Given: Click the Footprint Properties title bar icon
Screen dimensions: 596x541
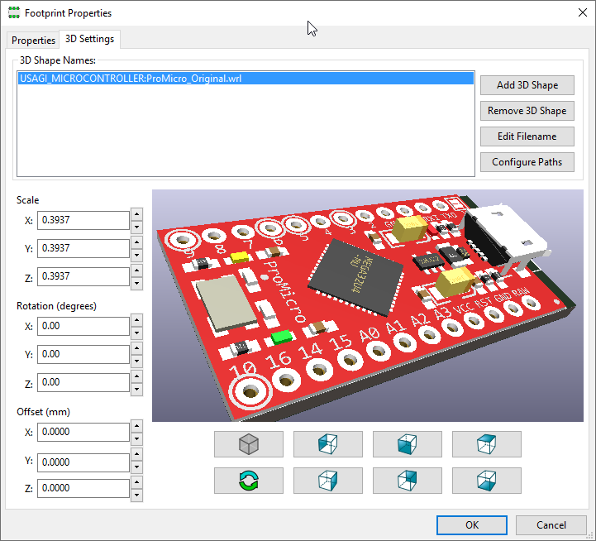Looking at the screenshot, I should pyautogui.click(x=14, y=13).
